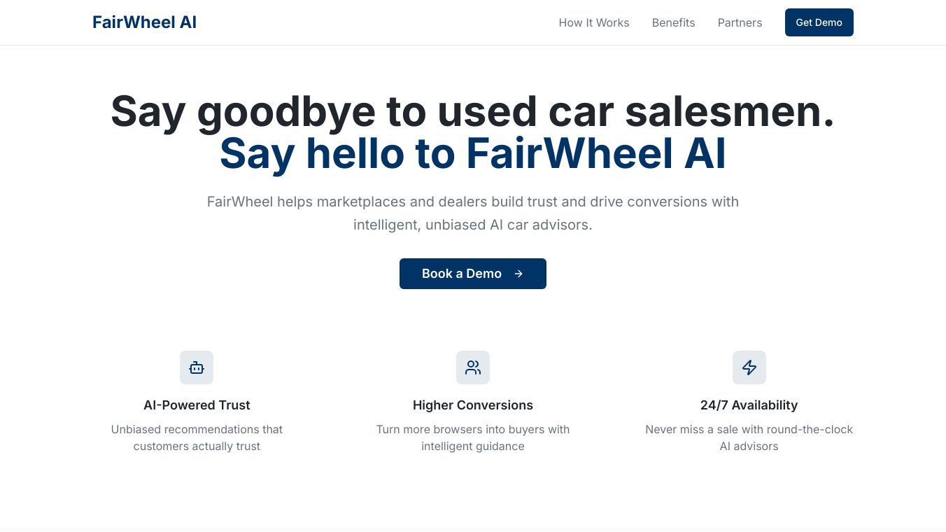The width and height of the screenshot is (946, 532).
Task: Open the Partners navigation link
Action: coord(740,22)
